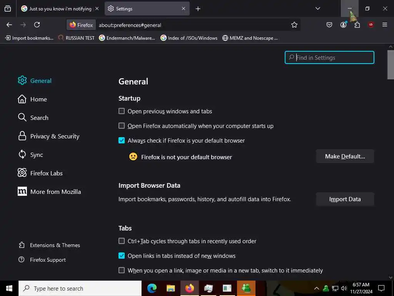Click the Firefox taskbar icon
394x296 pixels.
[x=189, y=288]
